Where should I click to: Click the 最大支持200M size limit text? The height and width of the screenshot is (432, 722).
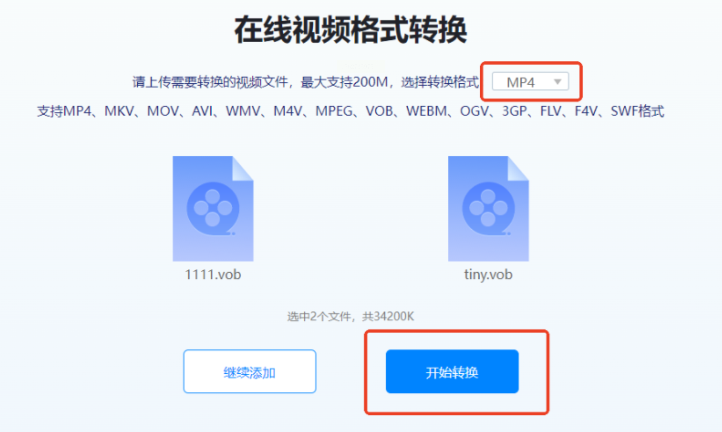344,82
